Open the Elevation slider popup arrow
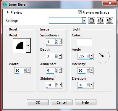The image size is (118, 111). tap(92, 85)
